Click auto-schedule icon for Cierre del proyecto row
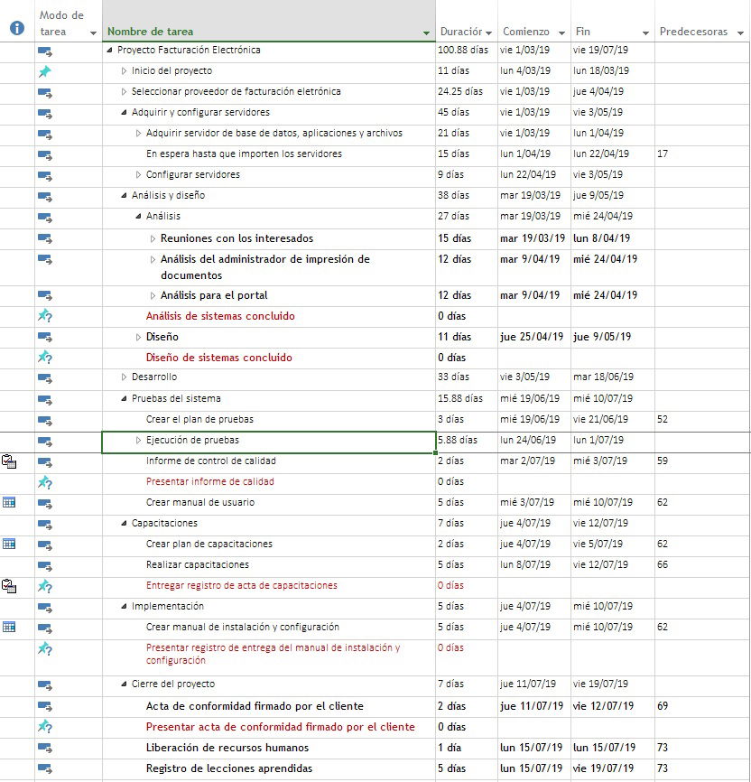The height and width of the screenshot is (782, 751). tap(45, 685)
